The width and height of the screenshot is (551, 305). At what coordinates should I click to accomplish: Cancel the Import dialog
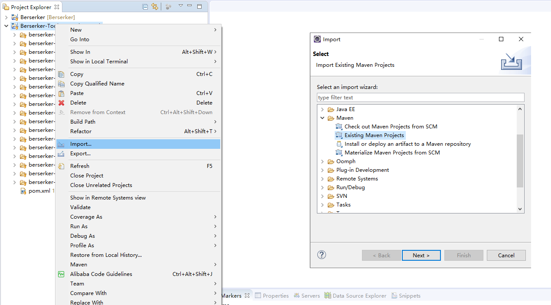506,255
